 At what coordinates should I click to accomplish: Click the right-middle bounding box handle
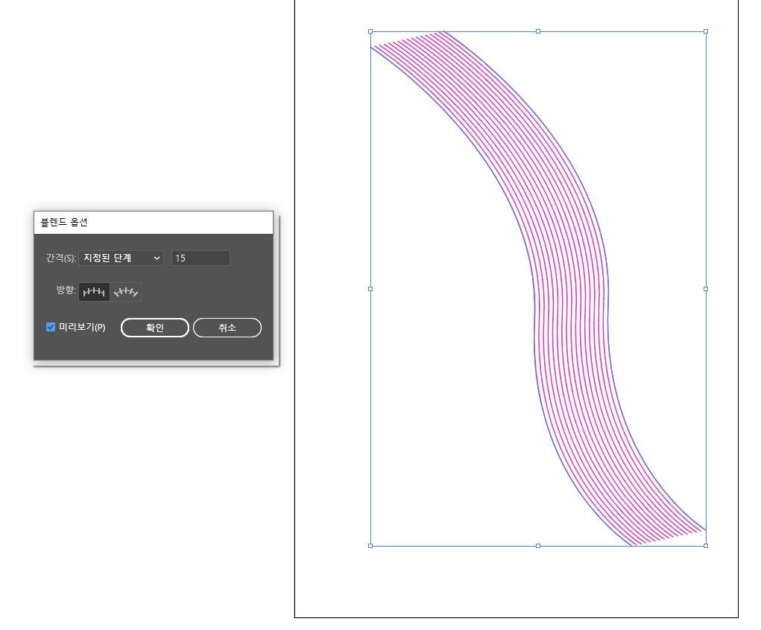706,289
